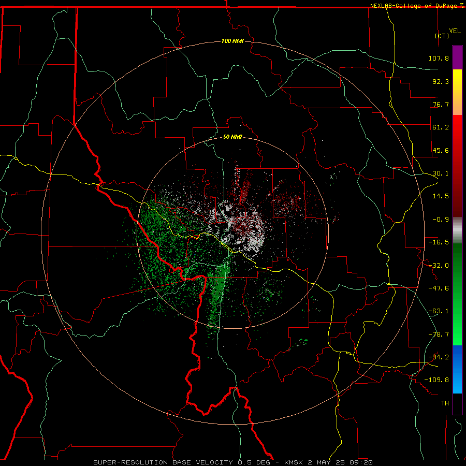Click the yellow-orange segment of velocity color bar
Screen dimensions: 466x466
[457, 92]
